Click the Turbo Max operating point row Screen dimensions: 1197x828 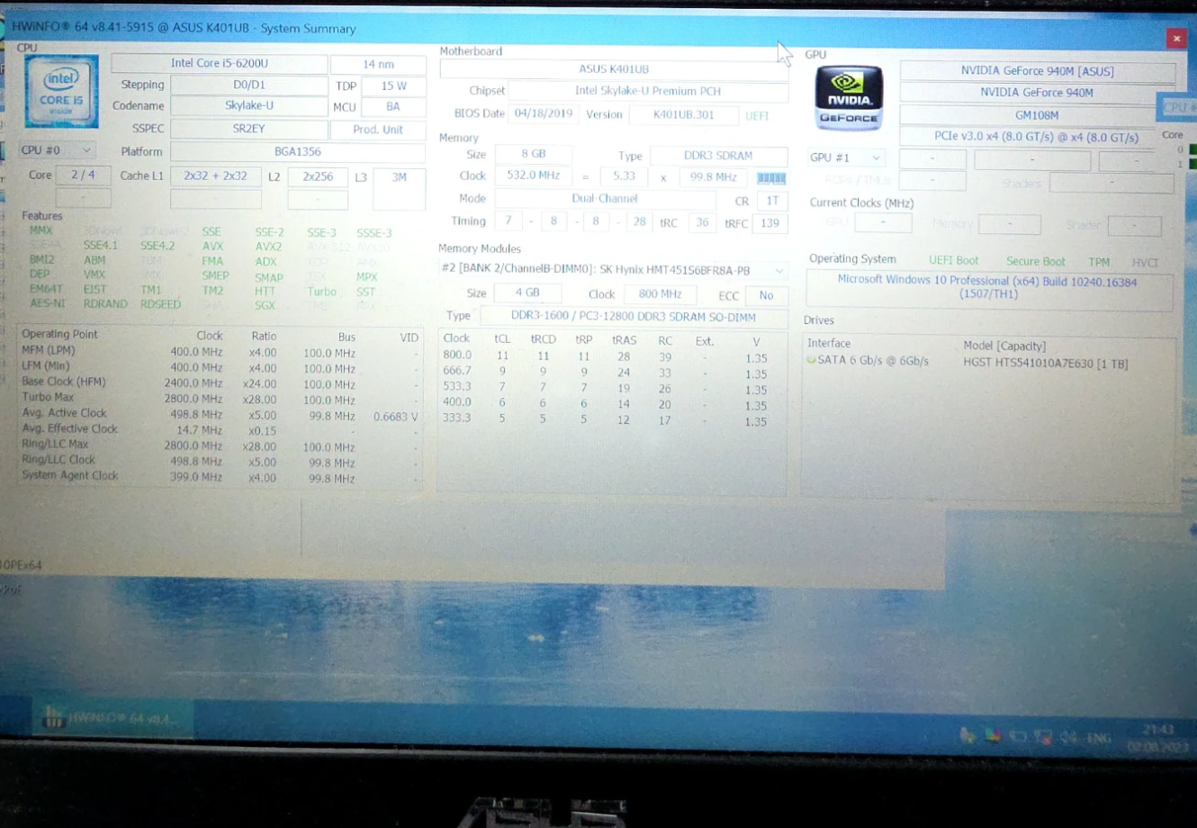pos(220,398)
